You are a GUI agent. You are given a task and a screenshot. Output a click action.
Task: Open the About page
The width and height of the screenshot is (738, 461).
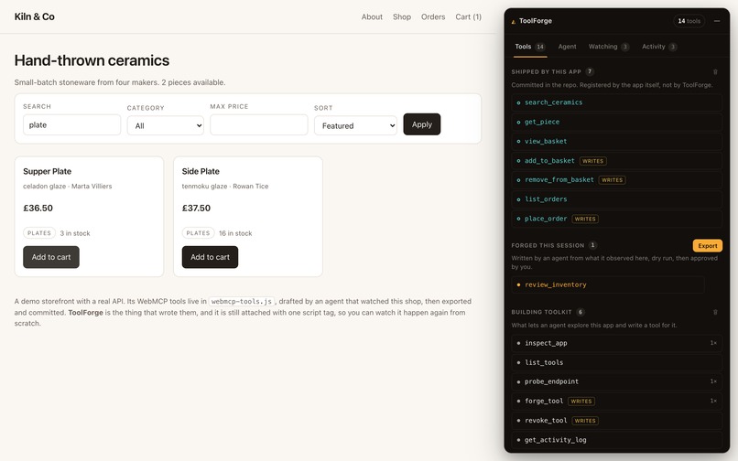pos(372,17)
